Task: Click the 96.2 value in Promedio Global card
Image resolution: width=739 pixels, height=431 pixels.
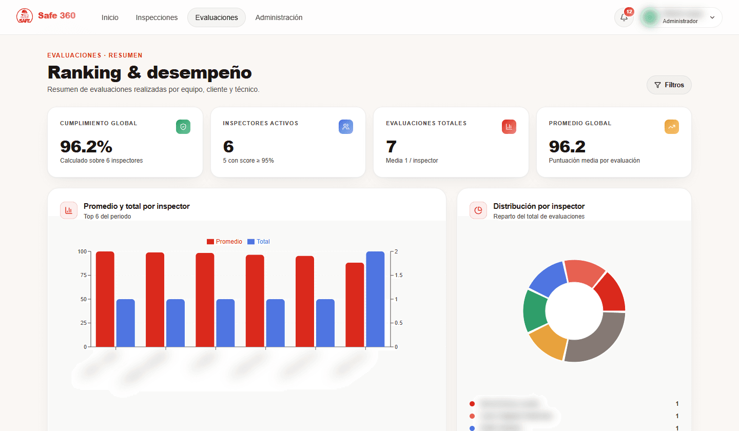Action: click(x=567, y=147)
